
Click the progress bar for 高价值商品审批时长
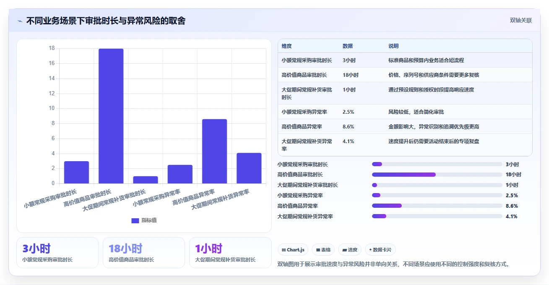pyautogui.click(x=437, y=175)
